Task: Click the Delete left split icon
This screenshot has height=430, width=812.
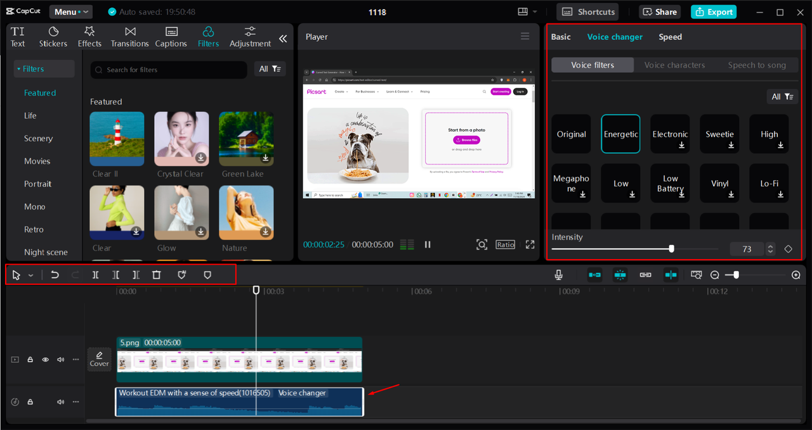Action: [115, 275]
